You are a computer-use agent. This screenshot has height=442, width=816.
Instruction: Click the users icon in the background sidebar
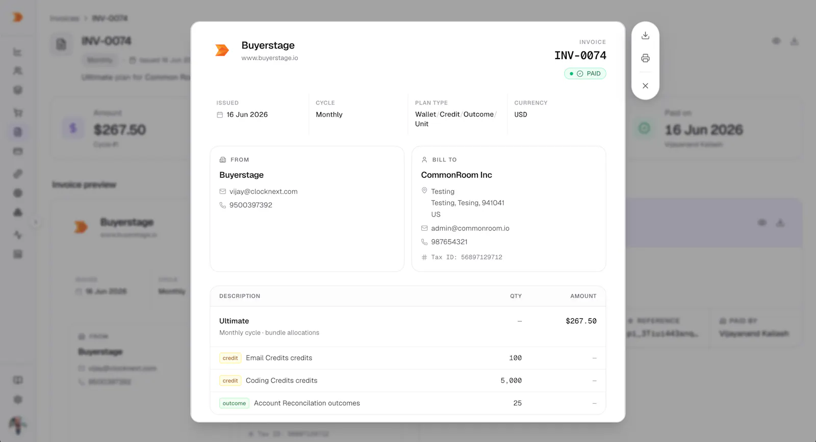[18, 71]
